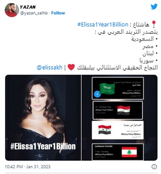The image size is (161, 174).
Task: Open the @elissakh mention link
Action: click(49, 67)
